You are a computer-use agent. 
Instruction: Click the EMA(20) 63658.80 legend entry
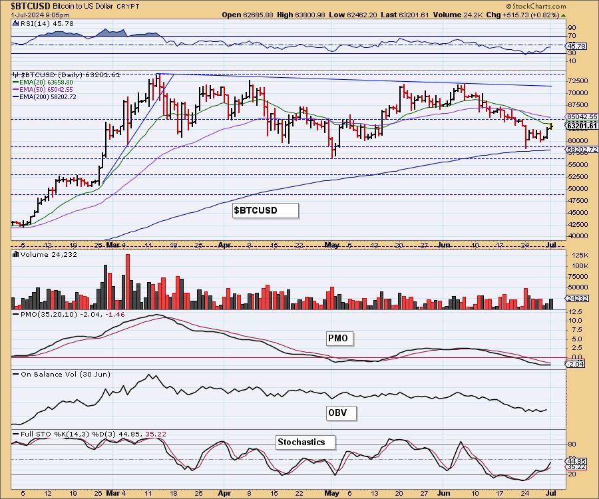click(43, 82)
